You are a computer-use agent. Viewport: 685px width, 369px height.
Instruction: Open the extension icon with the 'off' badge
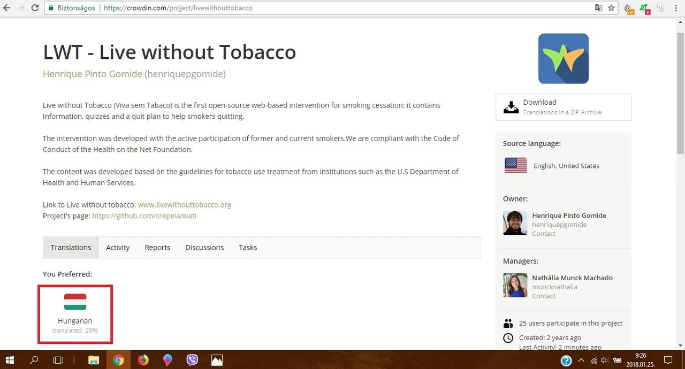point(629,9)
